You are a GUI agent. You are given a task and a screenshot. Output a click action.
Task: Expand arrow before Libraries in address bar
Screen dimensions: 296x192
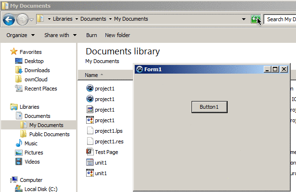pos(49,19)
